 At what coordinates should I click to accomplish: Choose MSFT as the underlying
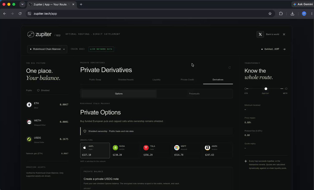187,150
